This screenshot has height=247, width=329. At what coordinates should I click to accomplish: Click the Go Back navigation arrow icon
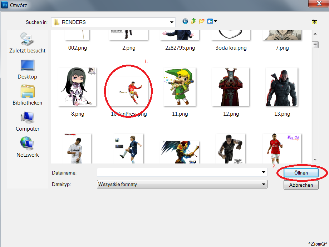tap(185, 21)
